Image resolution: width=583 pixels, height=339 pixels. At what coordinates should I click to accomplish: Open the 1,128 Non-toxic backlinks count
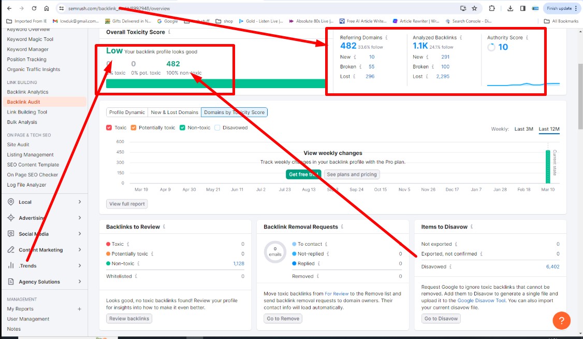click(x=239, y=263)
